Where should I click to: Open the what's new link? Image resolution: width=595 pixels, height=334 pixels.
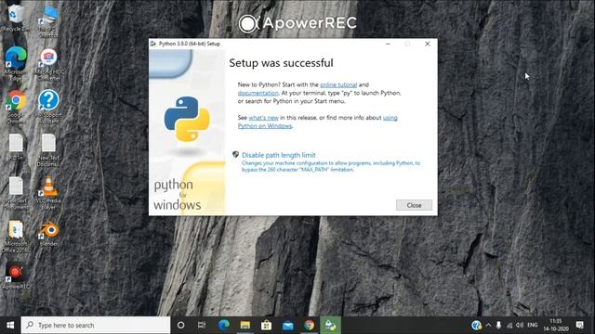coord(263,118)
